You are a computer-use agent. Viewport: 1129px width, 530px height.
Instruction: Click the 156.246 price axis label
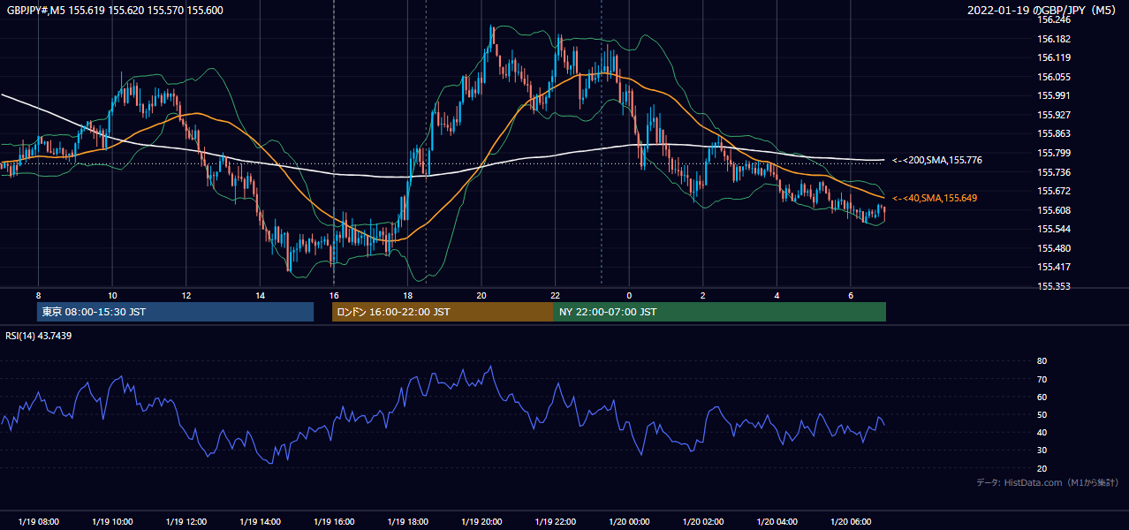point(1054,19)
